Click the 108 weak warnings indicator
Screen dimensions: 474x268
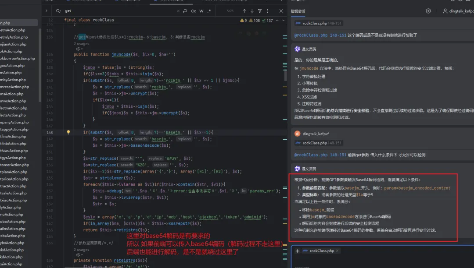coord(255,21)
